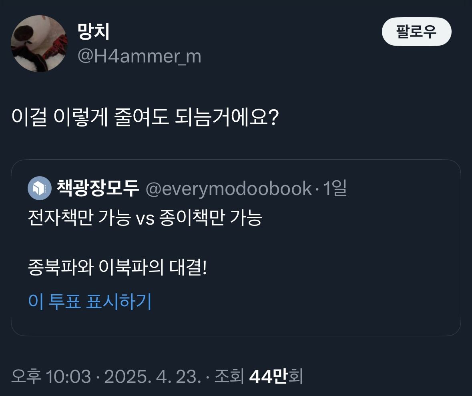
Task: Open the @everymodoobook handle
Action: click(228, 188)
